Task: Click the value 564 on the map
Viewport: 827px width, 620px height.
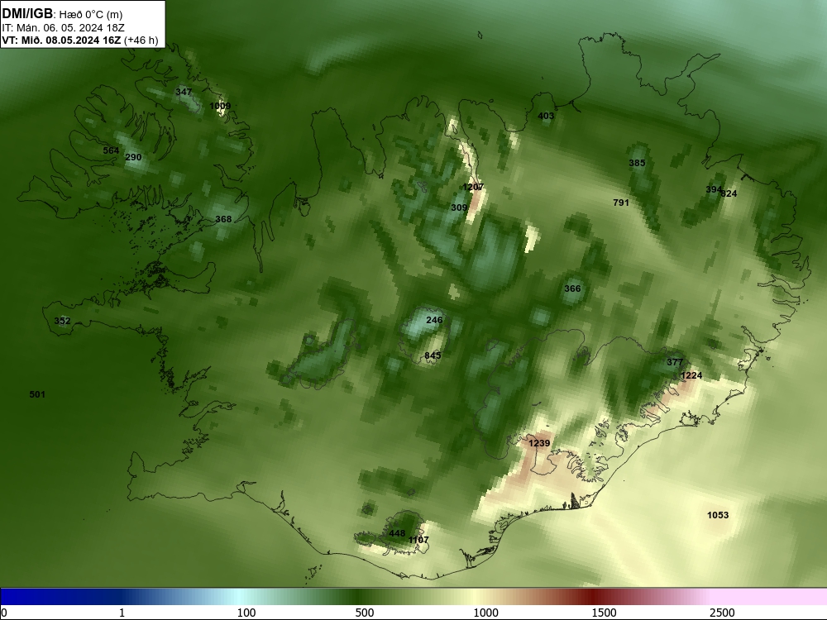Action: click(x=111, y=150)
